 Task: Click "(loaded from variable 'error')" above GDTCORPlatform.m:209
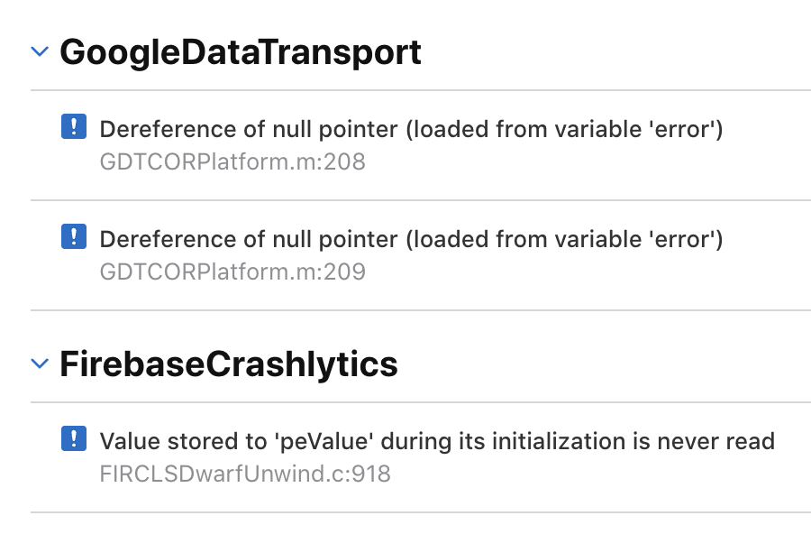(x=564, y=240)
